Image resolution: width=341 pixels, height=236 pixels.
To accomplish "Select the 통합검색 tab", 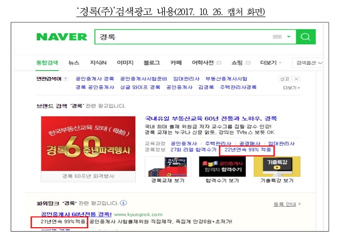I will (47, 63).
